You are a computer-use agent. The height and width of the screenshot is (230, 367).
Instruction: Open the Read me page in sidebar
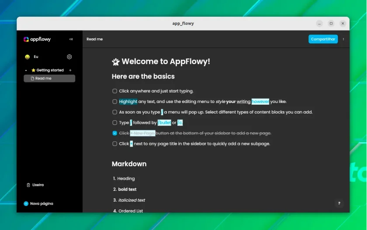click(x=49, y=78)
